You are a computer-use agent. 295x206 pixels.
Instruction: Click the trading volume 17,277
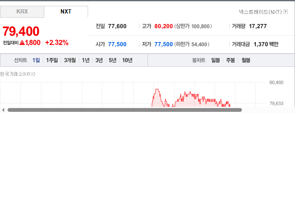(x=258, y=26)
